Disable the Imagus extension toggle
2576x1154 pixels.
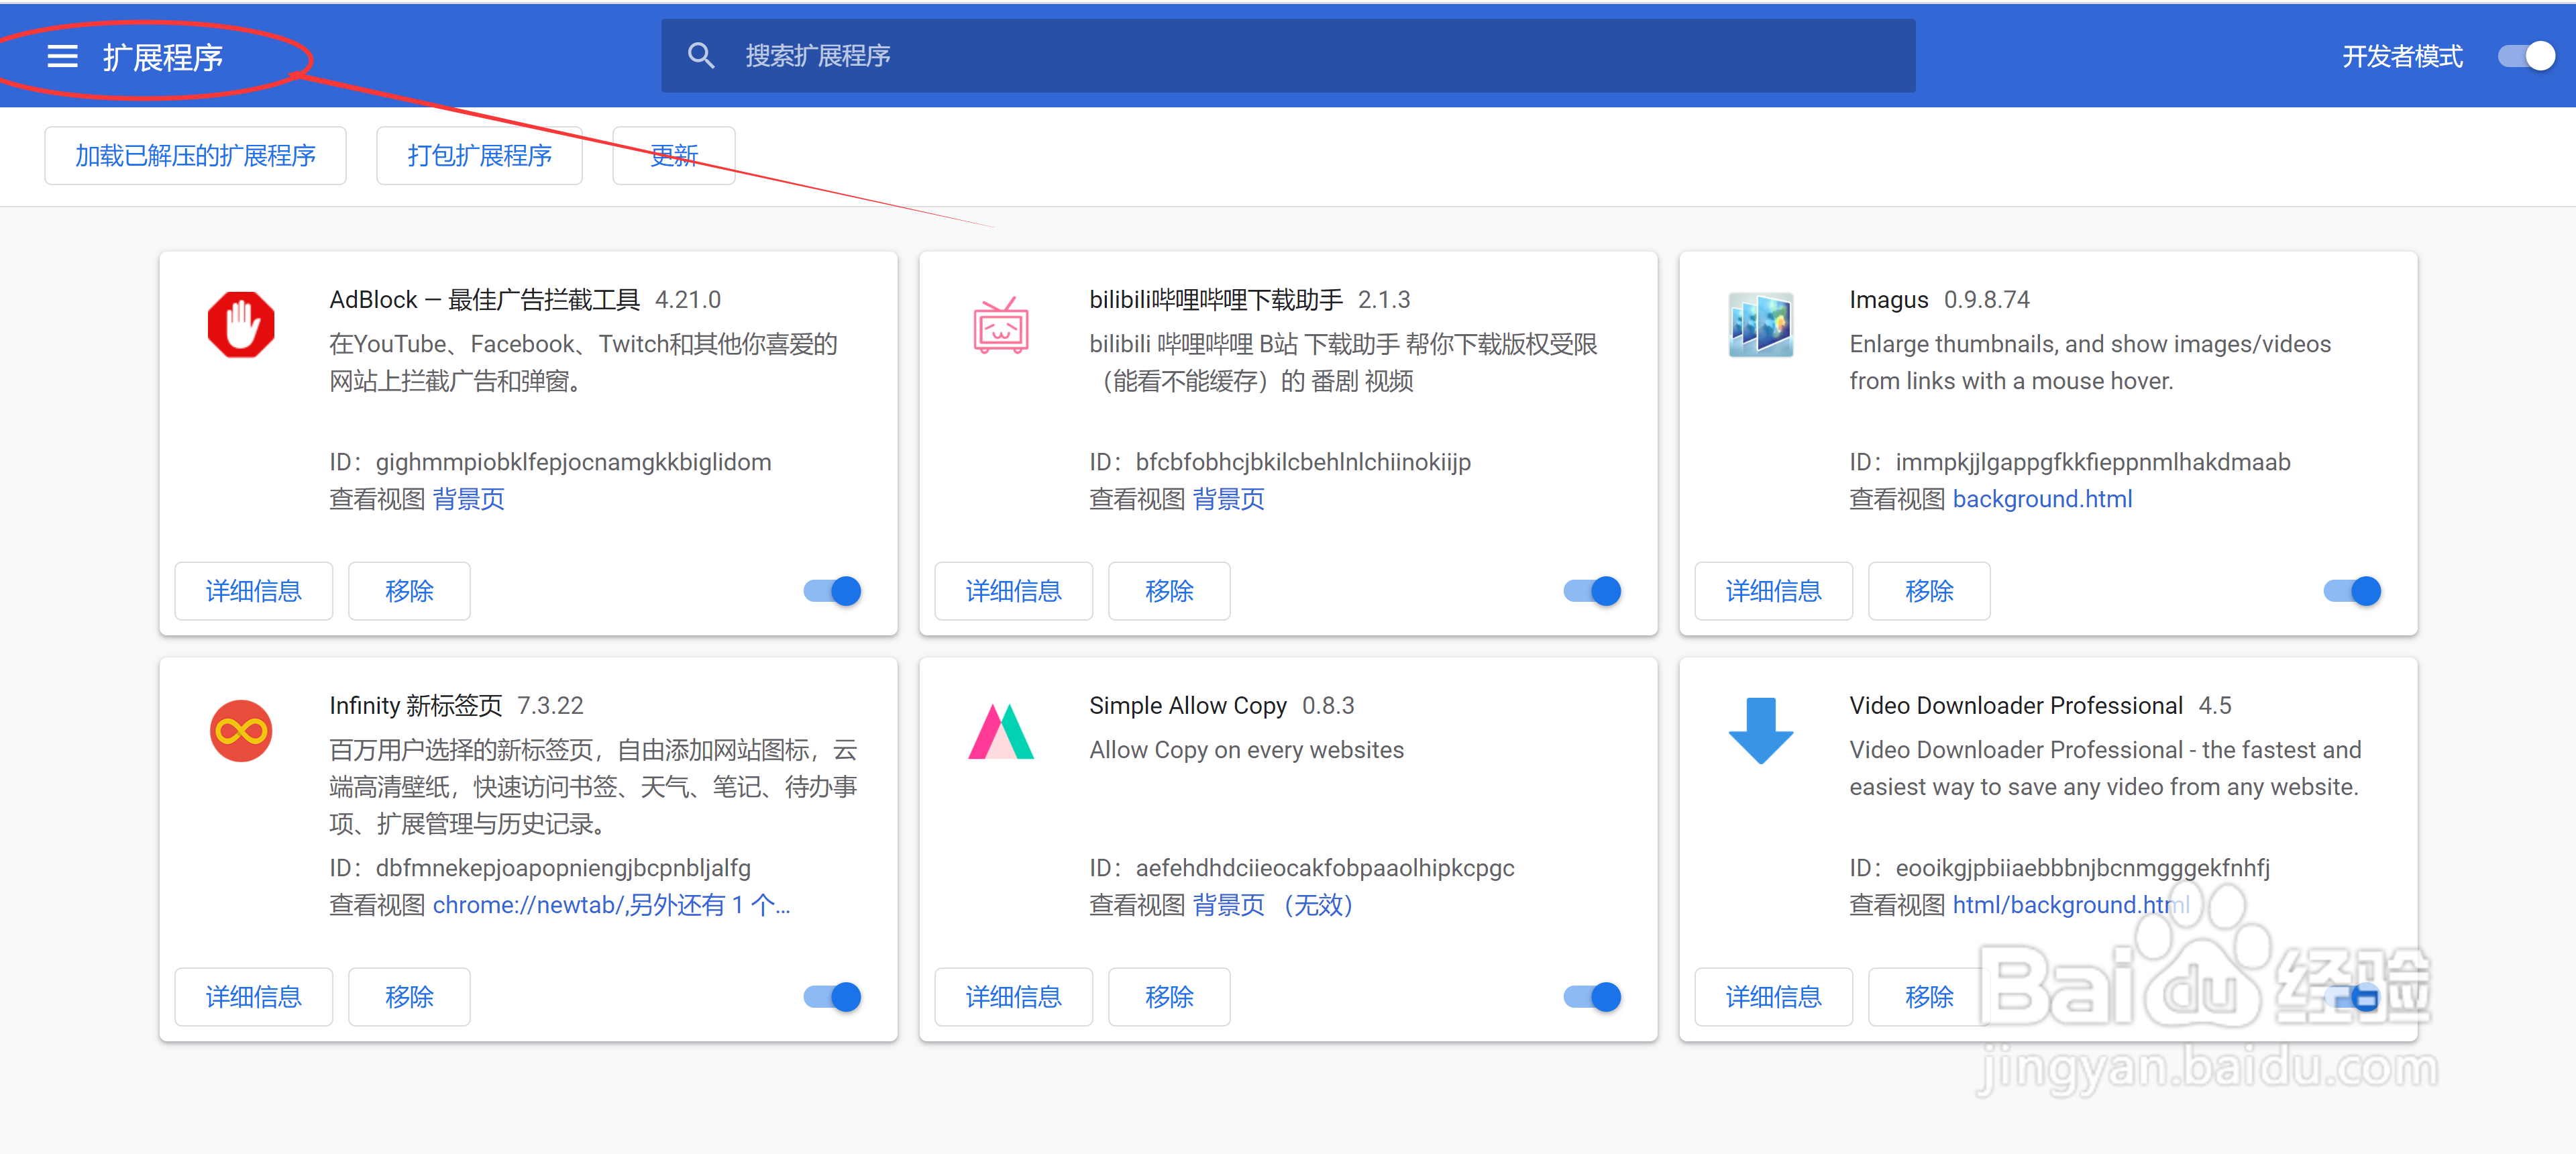pos(2352,591)
